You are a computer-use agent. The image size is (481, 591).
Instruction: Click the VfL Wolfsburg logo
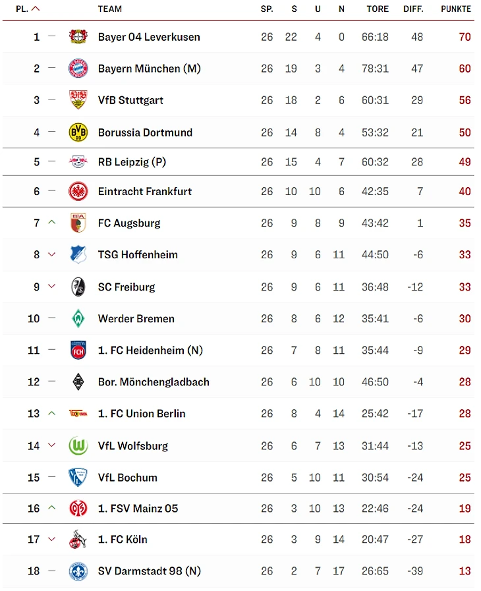(78, 446)
